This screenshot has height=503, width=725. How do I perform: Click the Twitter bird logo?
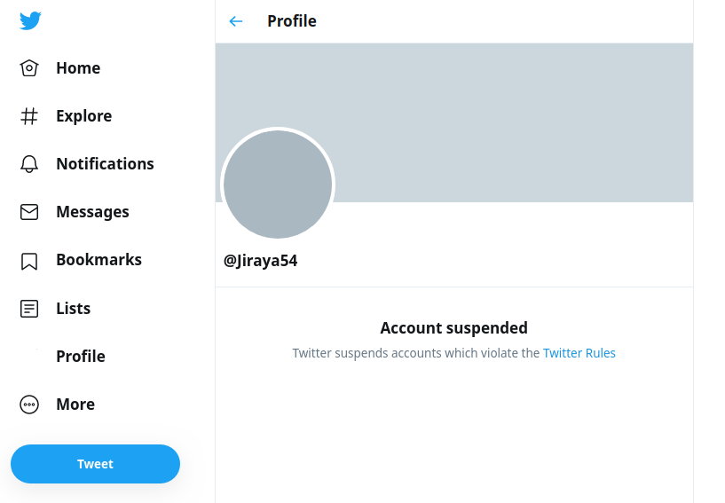pos(30,20)
